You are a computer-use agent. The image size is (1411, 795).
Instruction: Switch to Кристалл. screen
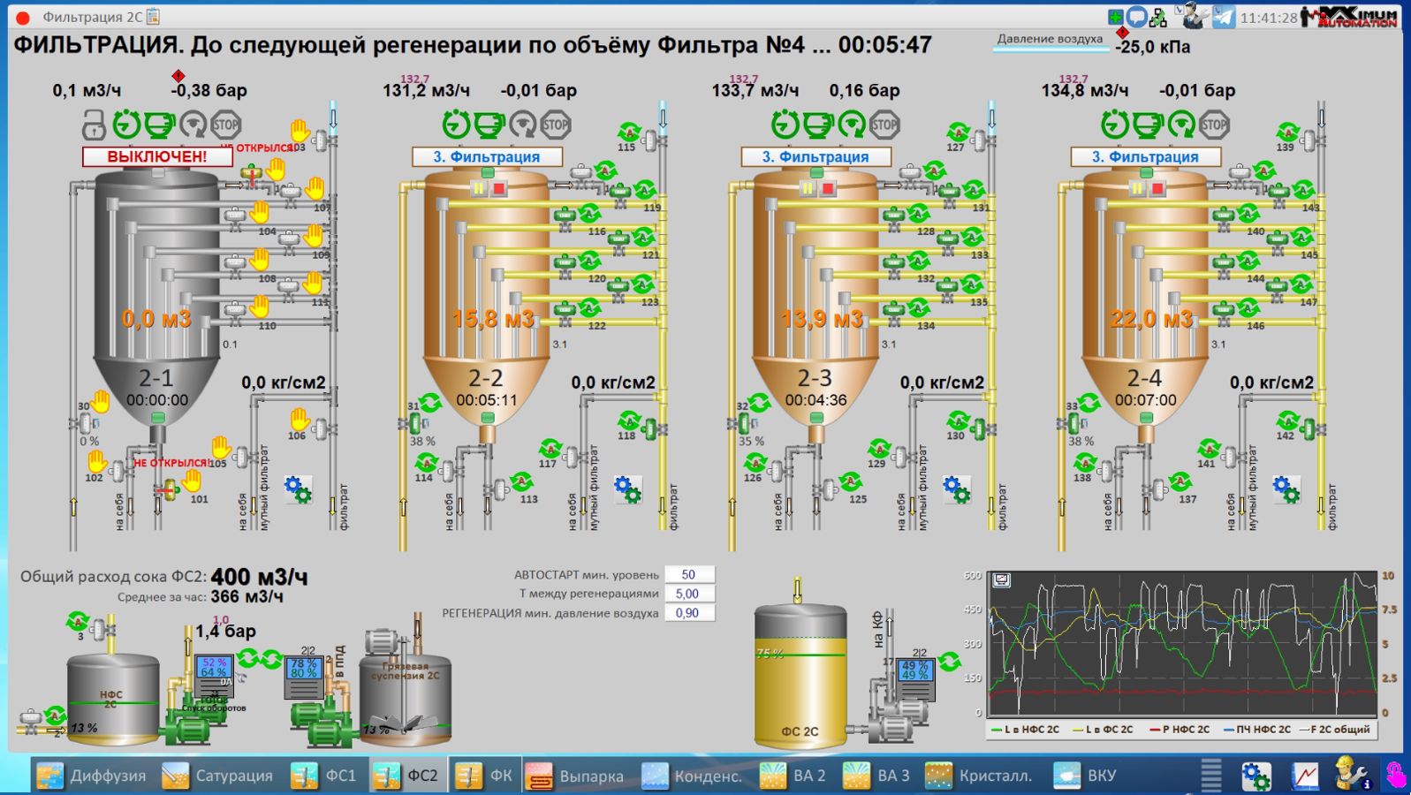click(x=979, y=776)
